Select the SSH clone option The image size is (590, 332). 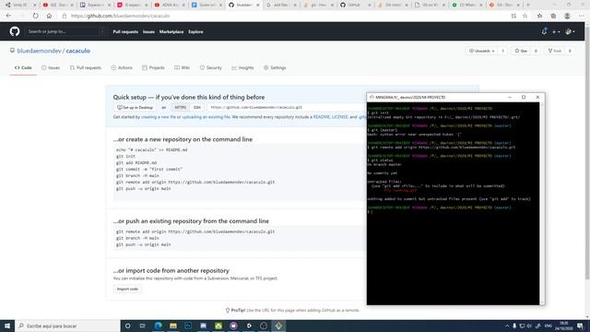(x=196, y=108)
